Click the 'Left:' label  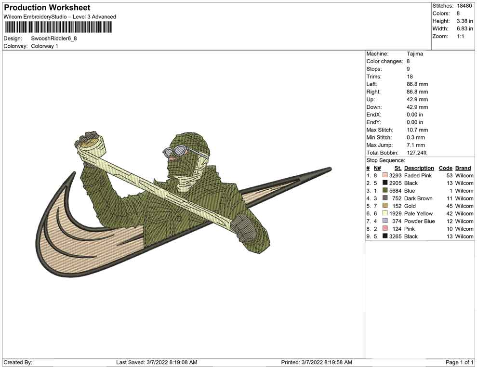click(371, 84)
